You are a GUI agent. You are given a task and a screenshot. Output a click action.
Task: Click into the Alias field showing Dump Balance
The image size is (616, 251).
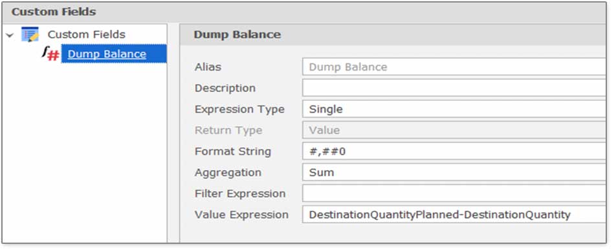(454, 67)
